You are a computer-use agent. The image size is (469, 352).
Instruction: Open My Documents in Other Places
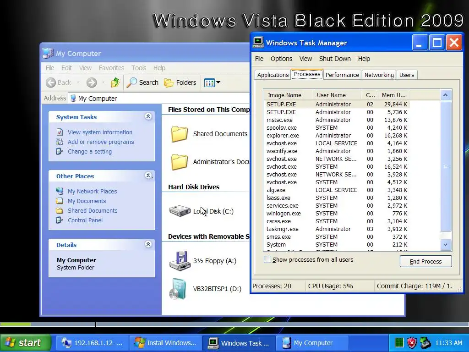pos(87,201)
